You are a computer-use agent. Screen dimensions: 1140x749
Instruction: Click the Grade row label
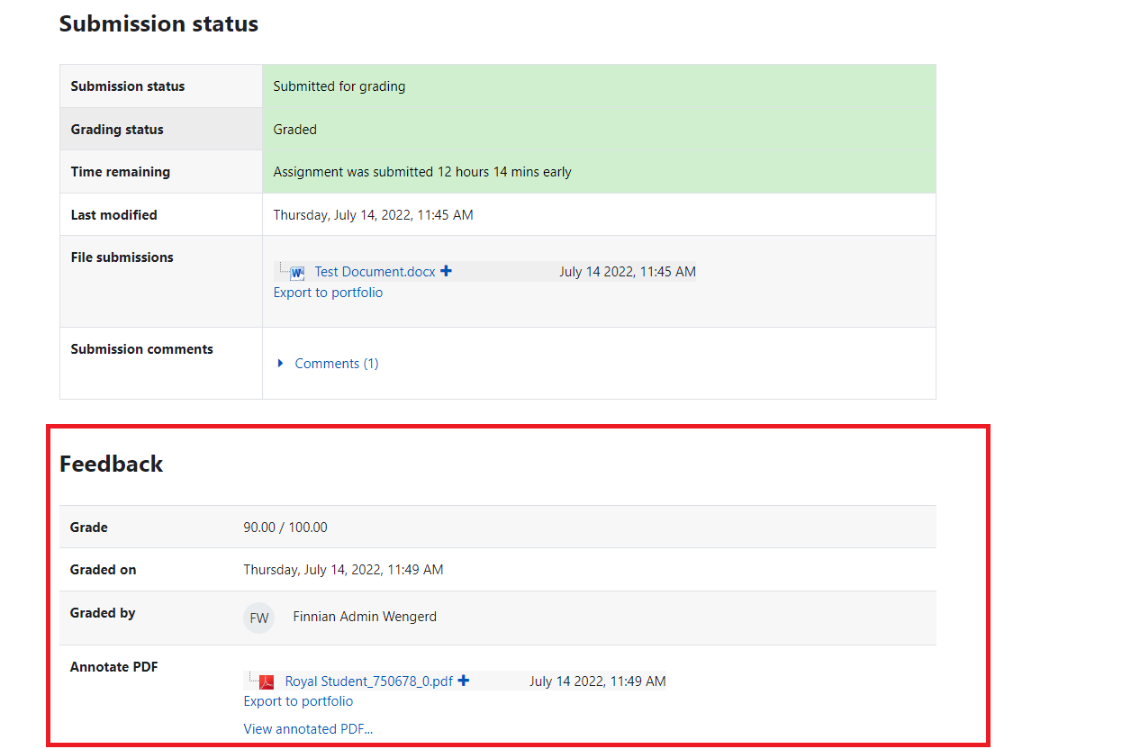89,528
